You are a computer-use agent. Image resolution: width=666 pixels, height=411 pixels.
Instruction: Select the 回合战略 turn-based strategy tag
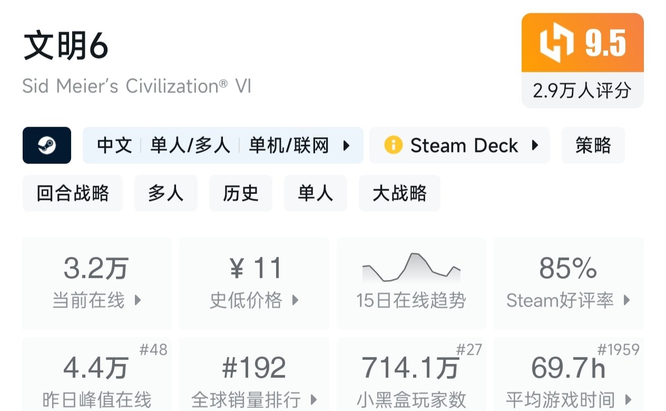point(73,193)
